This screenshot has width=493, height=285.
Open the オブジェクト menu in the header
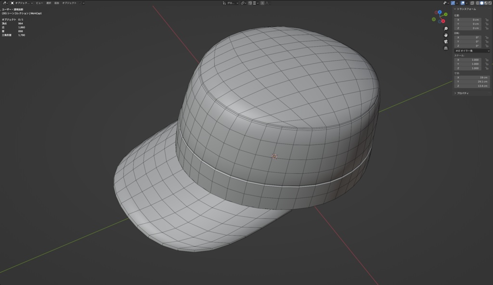[69, 3]
